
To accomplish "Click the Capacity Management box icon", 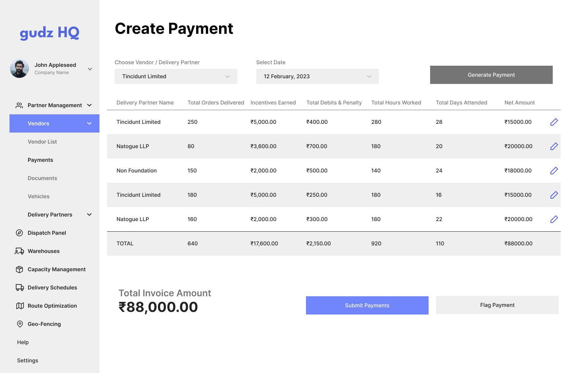I will [x=19, y=269].
